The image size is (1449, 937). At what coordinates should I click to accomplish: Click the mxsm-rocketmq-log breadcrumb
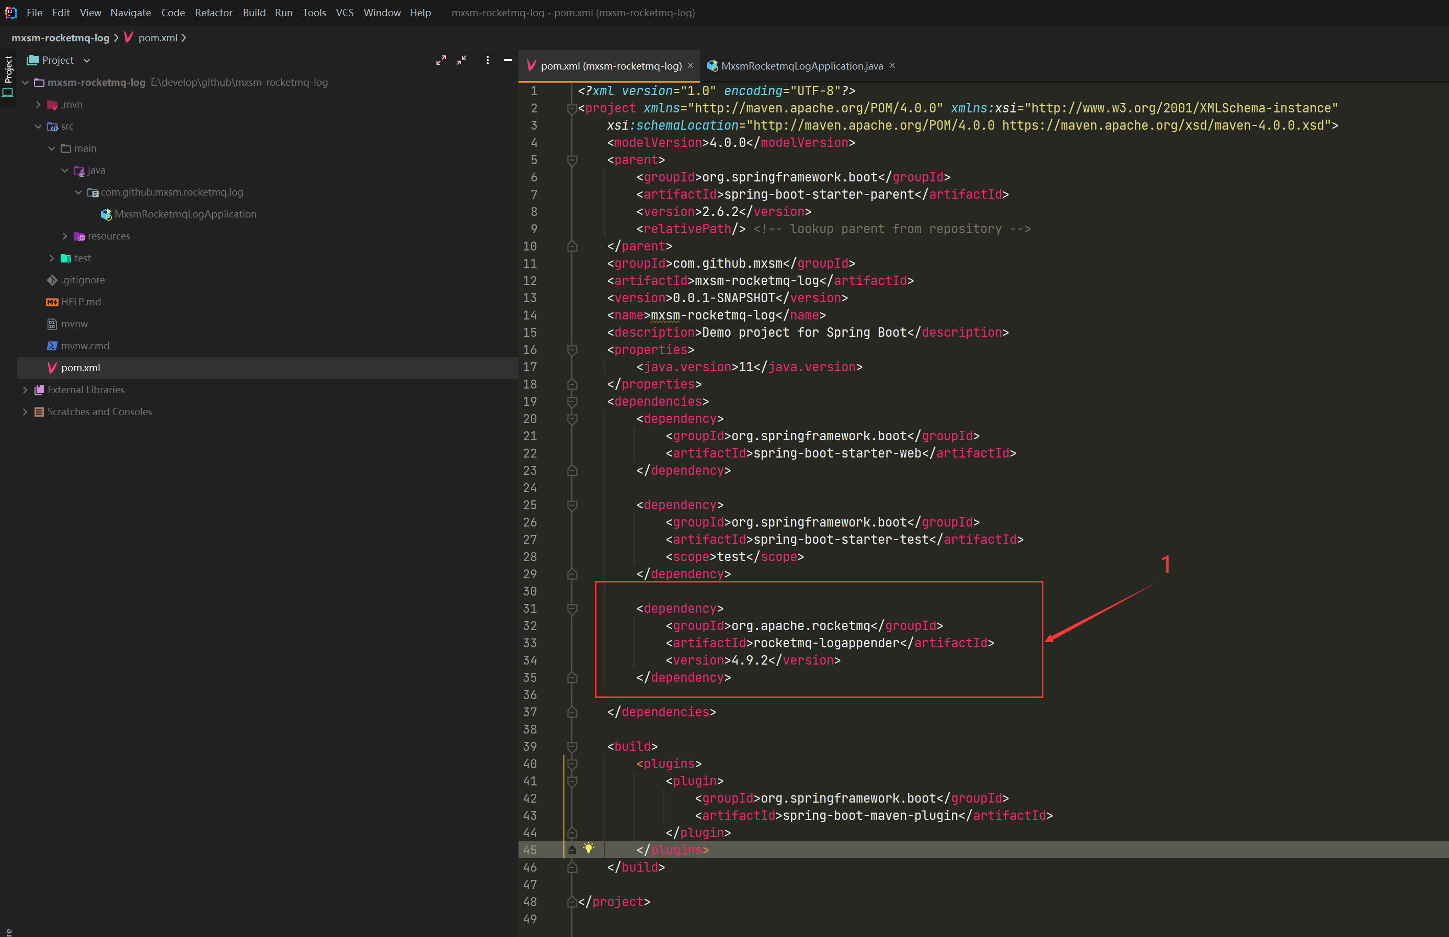[60, 38]
